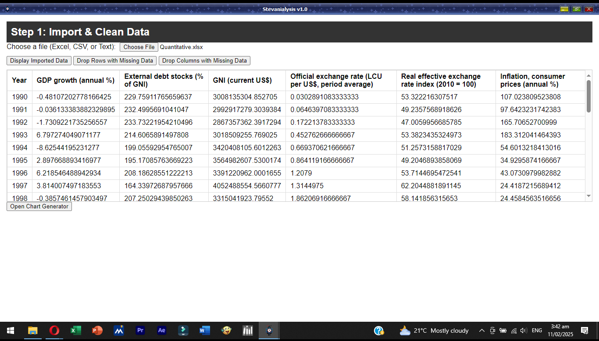This screenshot has height=341, width=599.
Task: Switch to the Opera browser in taskbar
Action: tap(54, 330)
